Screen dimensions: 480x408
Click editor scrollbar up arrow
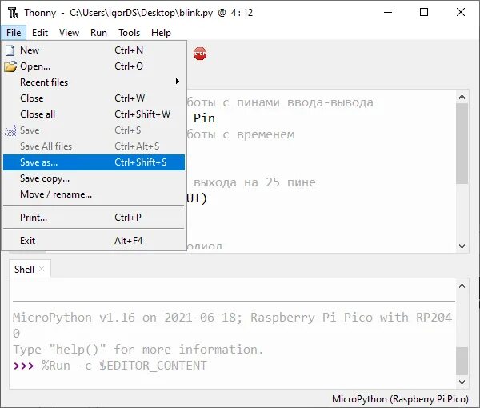(462, 97)
